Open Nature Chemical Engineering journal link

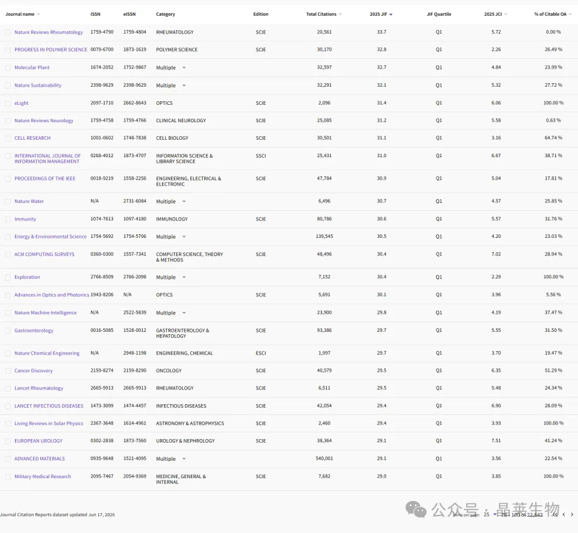[47, 353]
